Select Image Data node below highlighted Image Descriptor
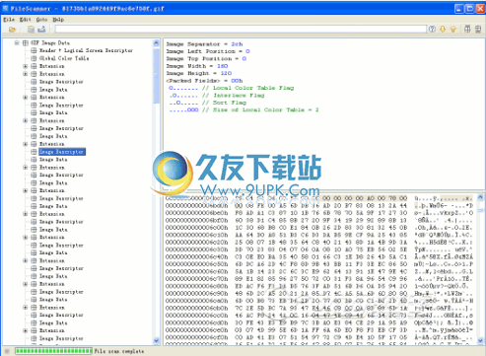Image resolution: width=486 pixels, height=356 pixels. click(53, 160)
